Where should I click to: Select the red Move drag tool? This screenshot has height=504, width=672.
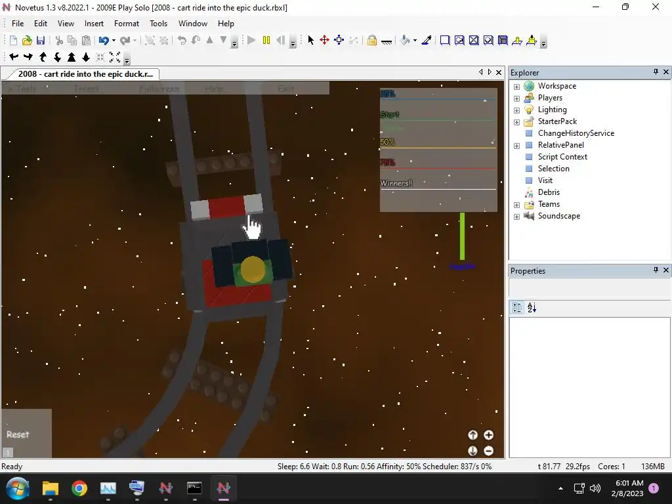click(324, 40)
